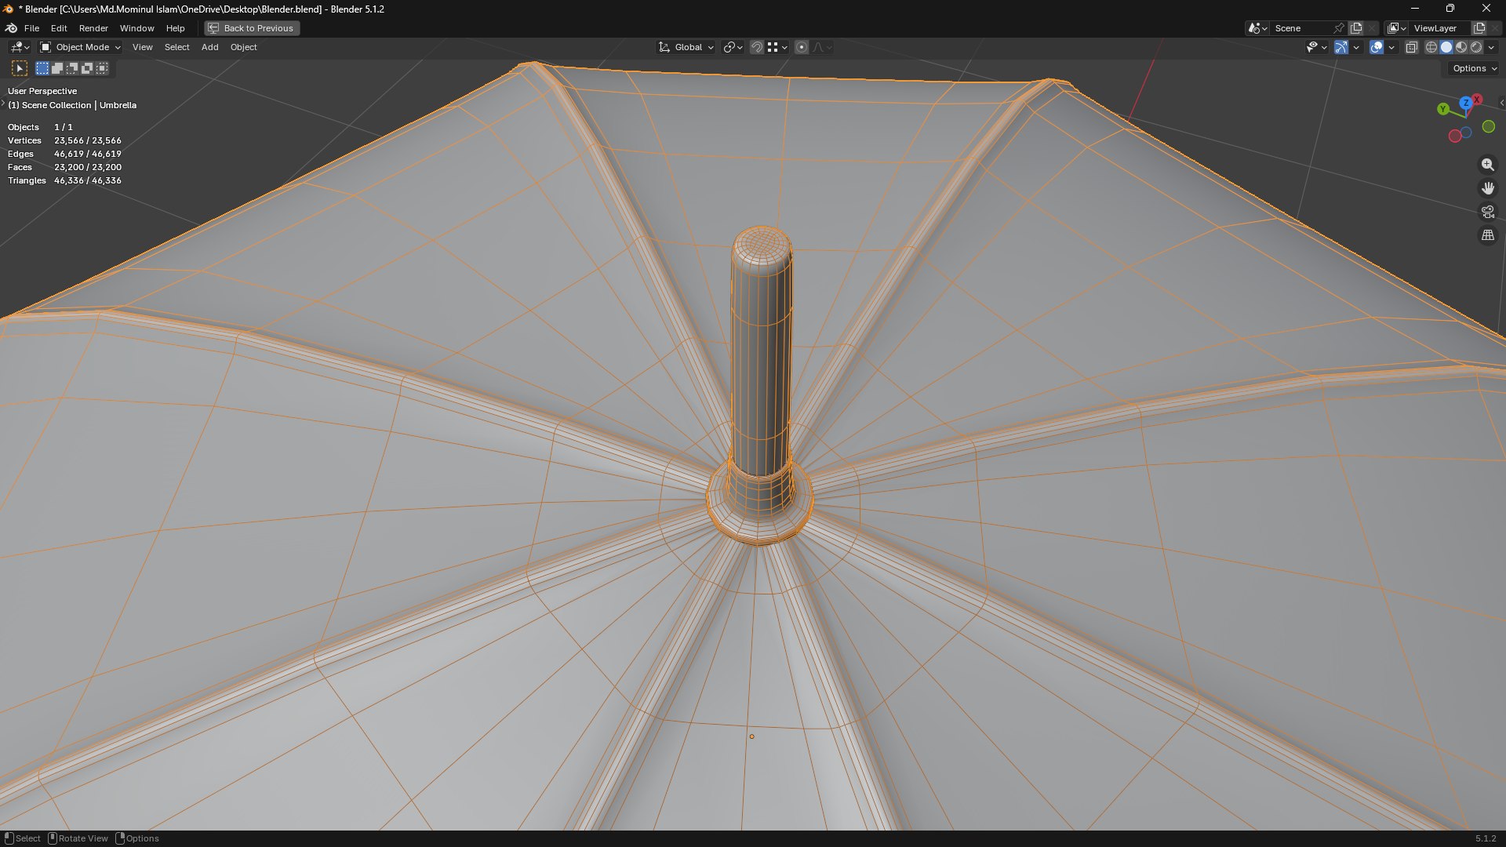Pin the scene with the pin icon
Image resolution: width=1506 pixels, height=847 pixels.
pyautogui.click(x=1339, y=28)
